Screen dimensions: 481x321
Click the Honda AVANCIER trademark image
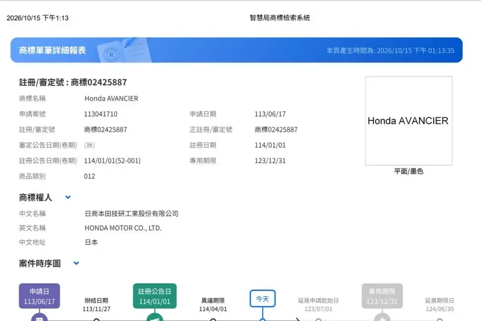409,120
